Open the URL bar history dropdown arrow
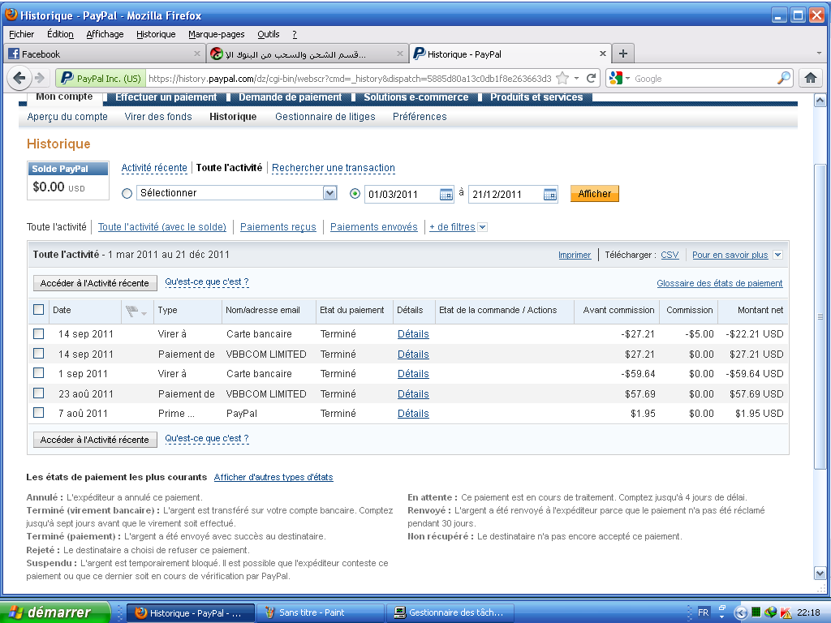 point(577,79)
